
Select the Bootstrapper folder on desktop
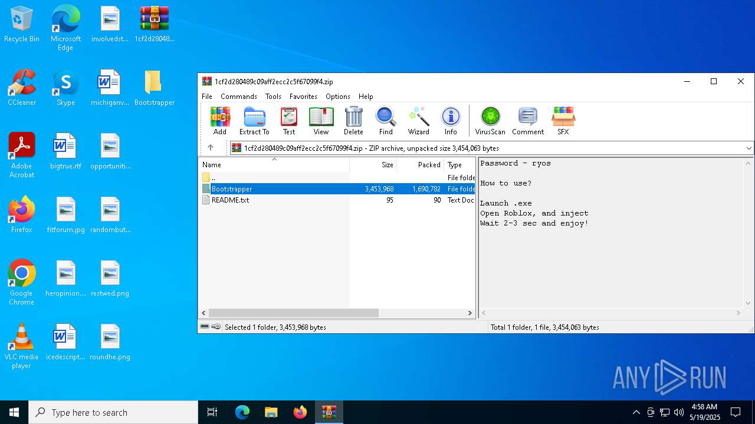[x=154, y=88]
